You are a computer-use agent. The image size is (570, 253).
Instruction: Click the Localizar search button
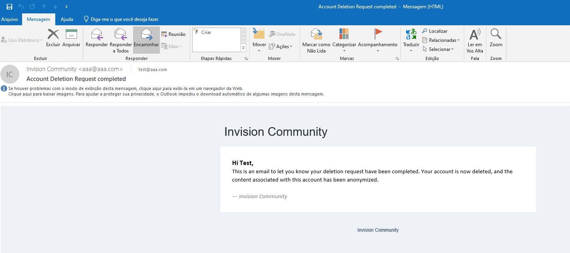435,31
